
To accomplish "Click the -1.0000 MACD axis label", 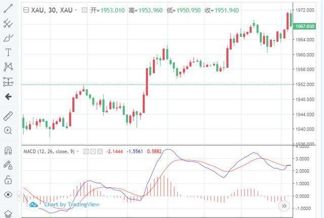I will (303, 208).
